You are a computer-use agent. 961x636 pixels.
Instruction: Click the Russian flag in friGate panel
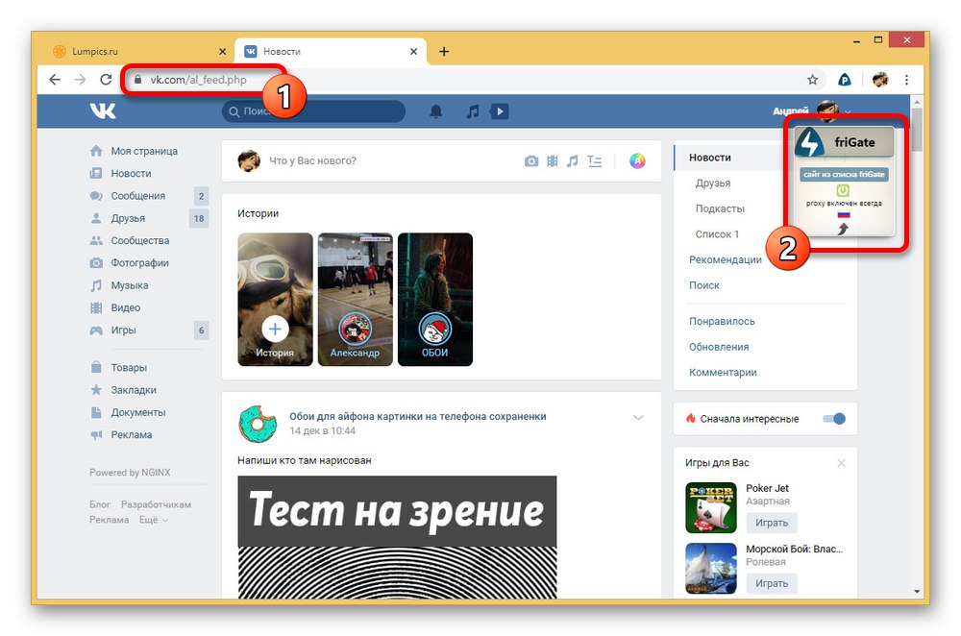pos(844,214)
